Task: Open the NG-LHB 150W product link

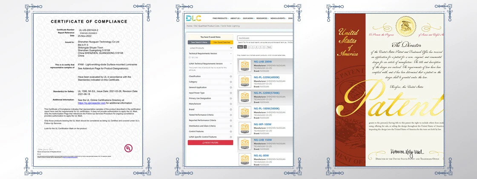Action: [x=263, y=140]
